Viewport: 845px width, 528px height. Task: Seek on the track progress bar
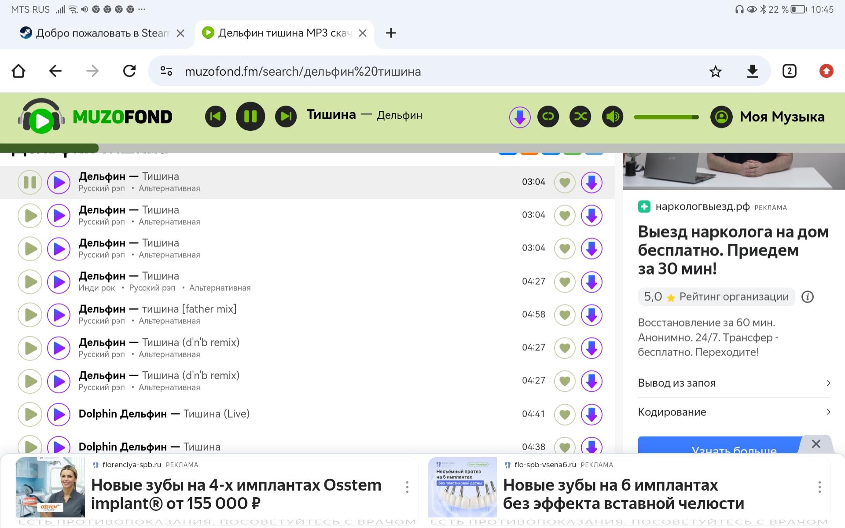[x=422, y=148]
